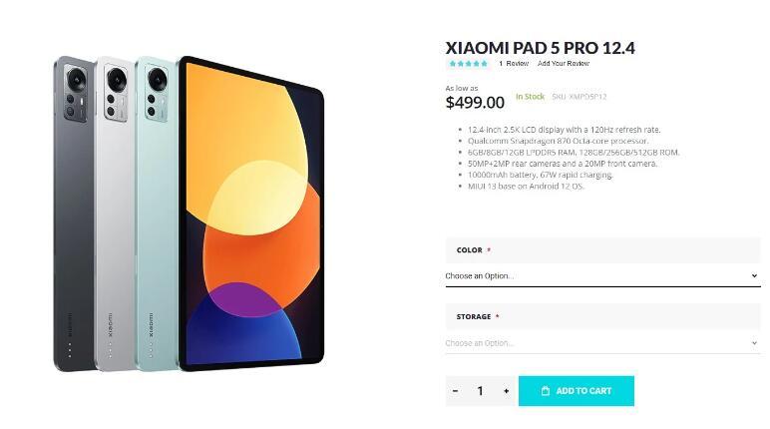
Task: Click the In Stock status label
Action: click(530, 97)
